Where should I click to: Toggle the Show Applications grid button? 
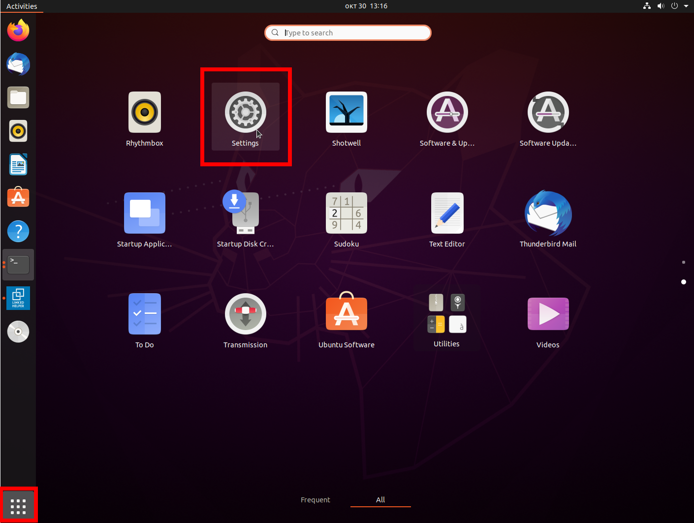[x=18, y=506]
